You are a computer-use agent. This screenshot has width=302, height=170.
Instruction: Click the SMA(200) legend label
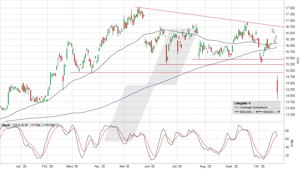[x=246, y=112]
